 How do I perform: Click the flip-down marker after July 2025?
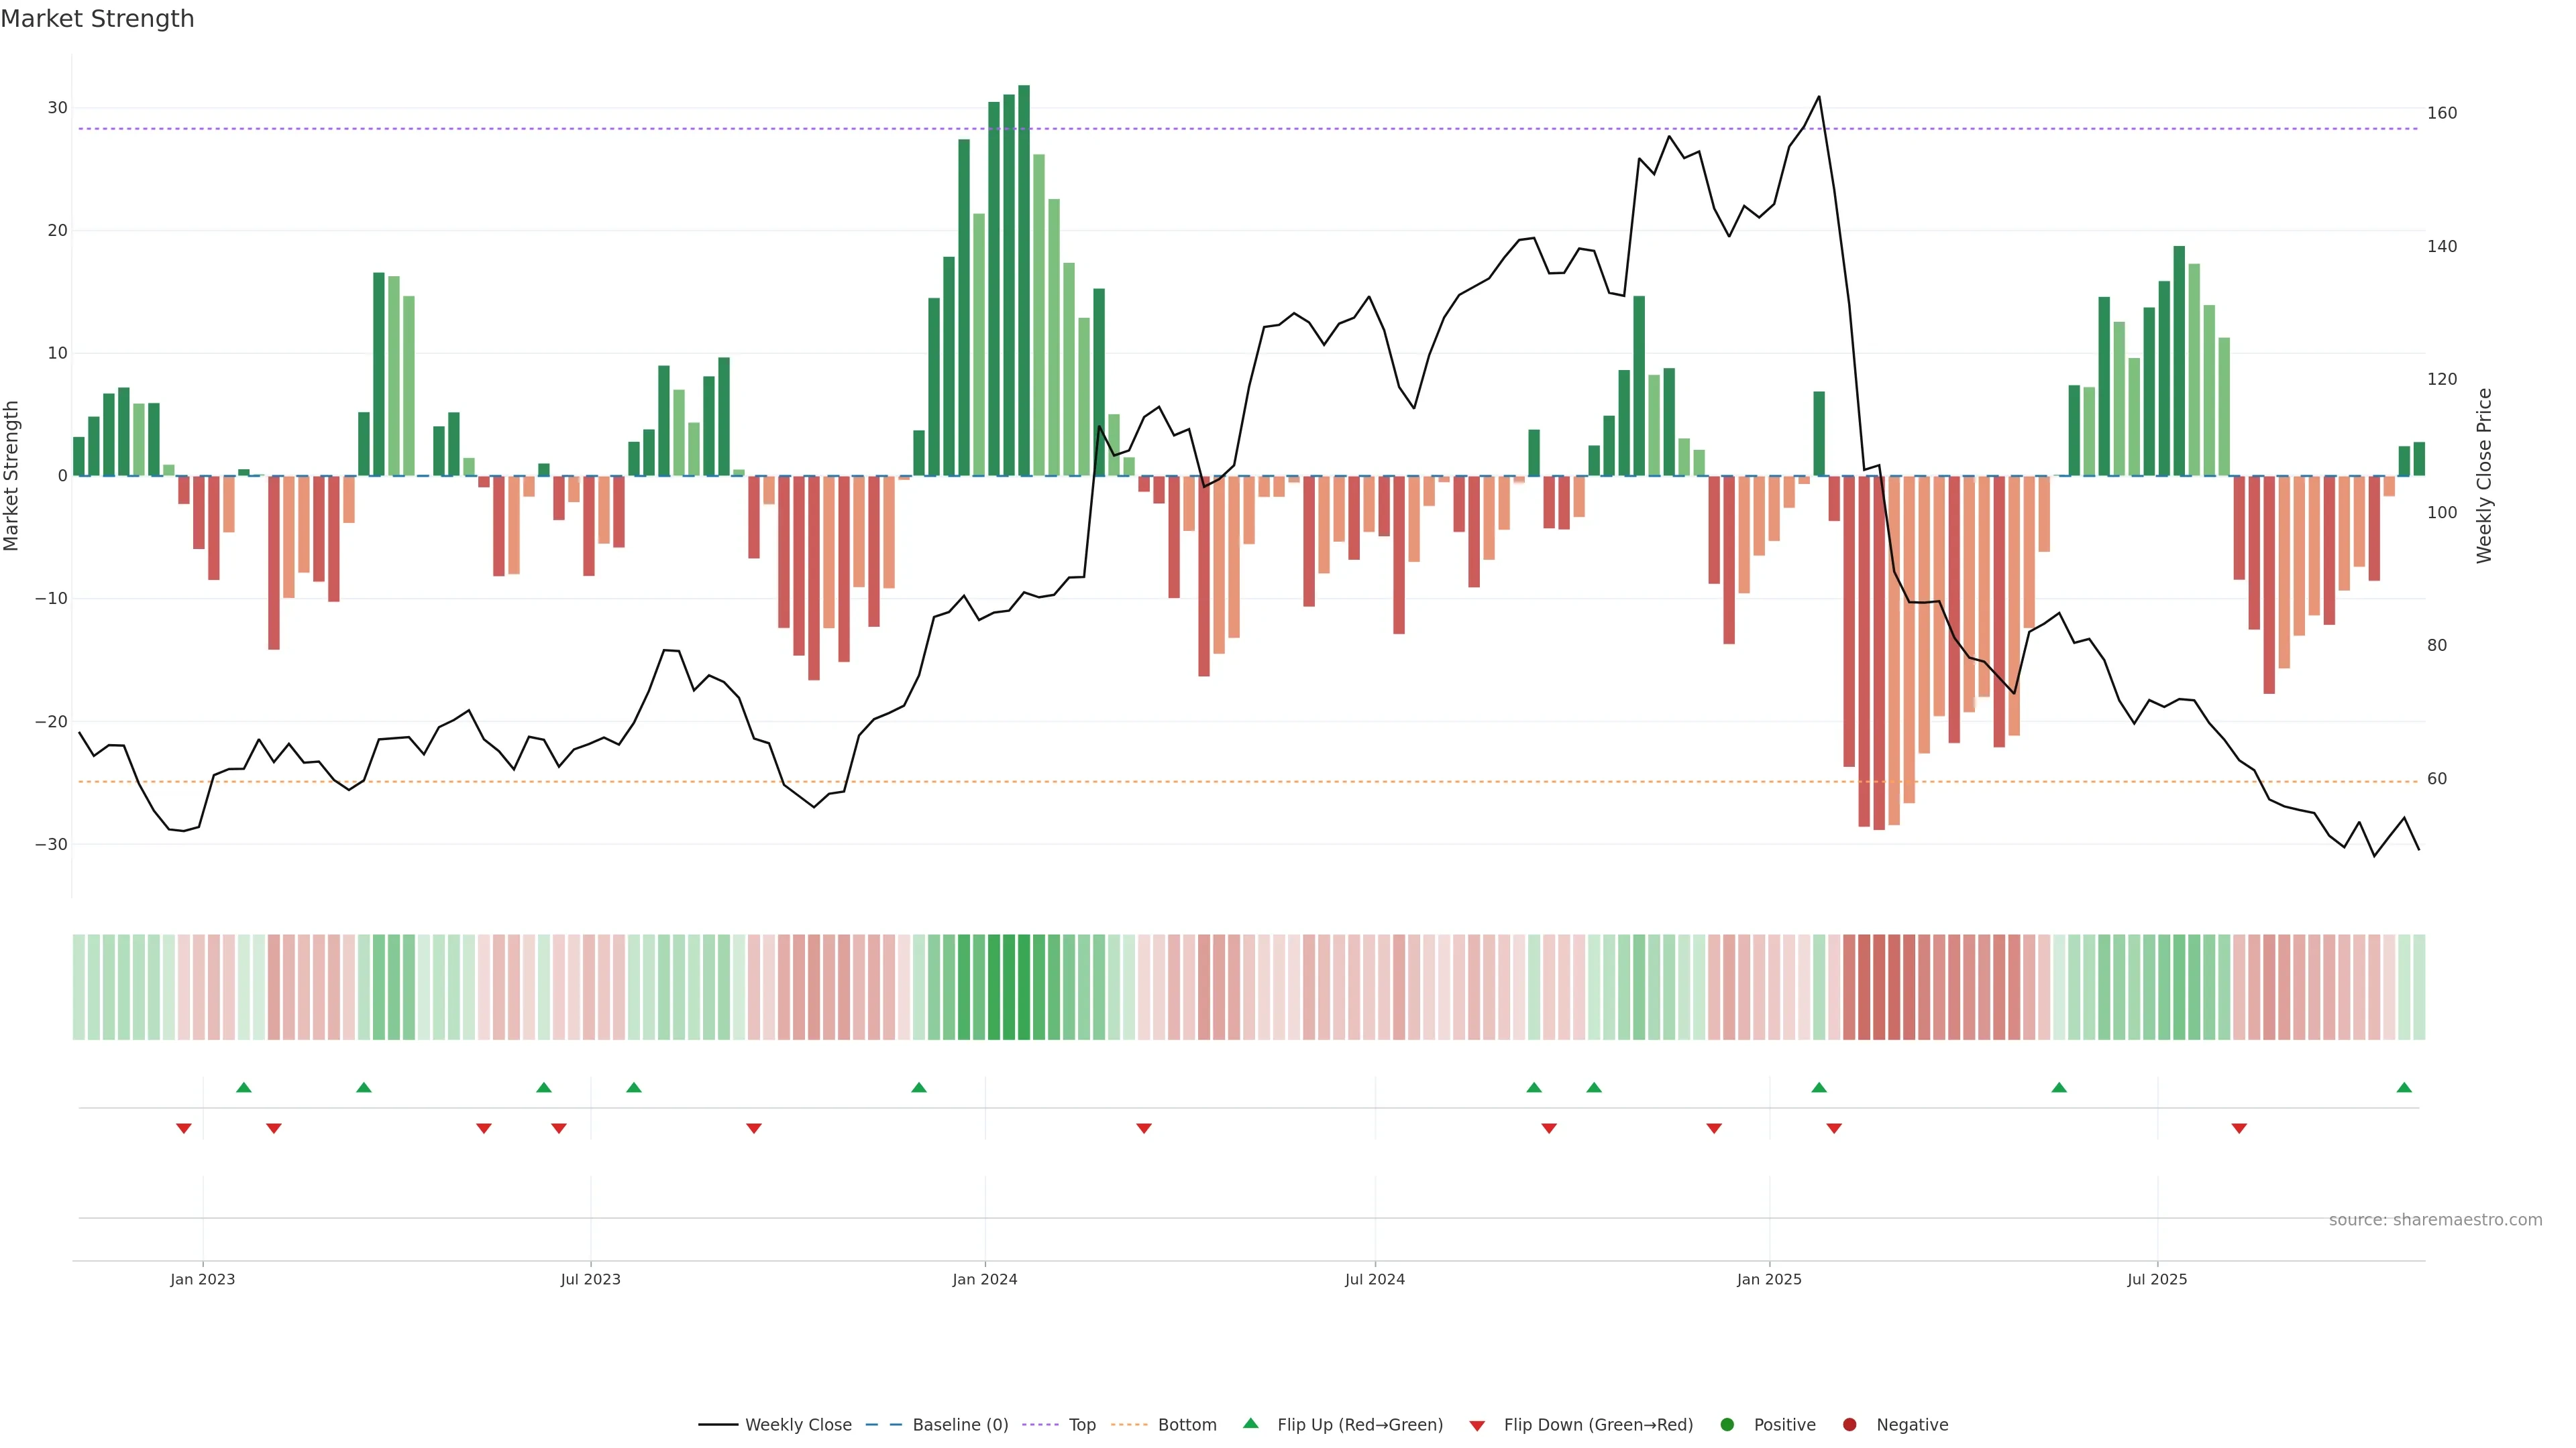pyautogui.click(x=2239, y=1128)
